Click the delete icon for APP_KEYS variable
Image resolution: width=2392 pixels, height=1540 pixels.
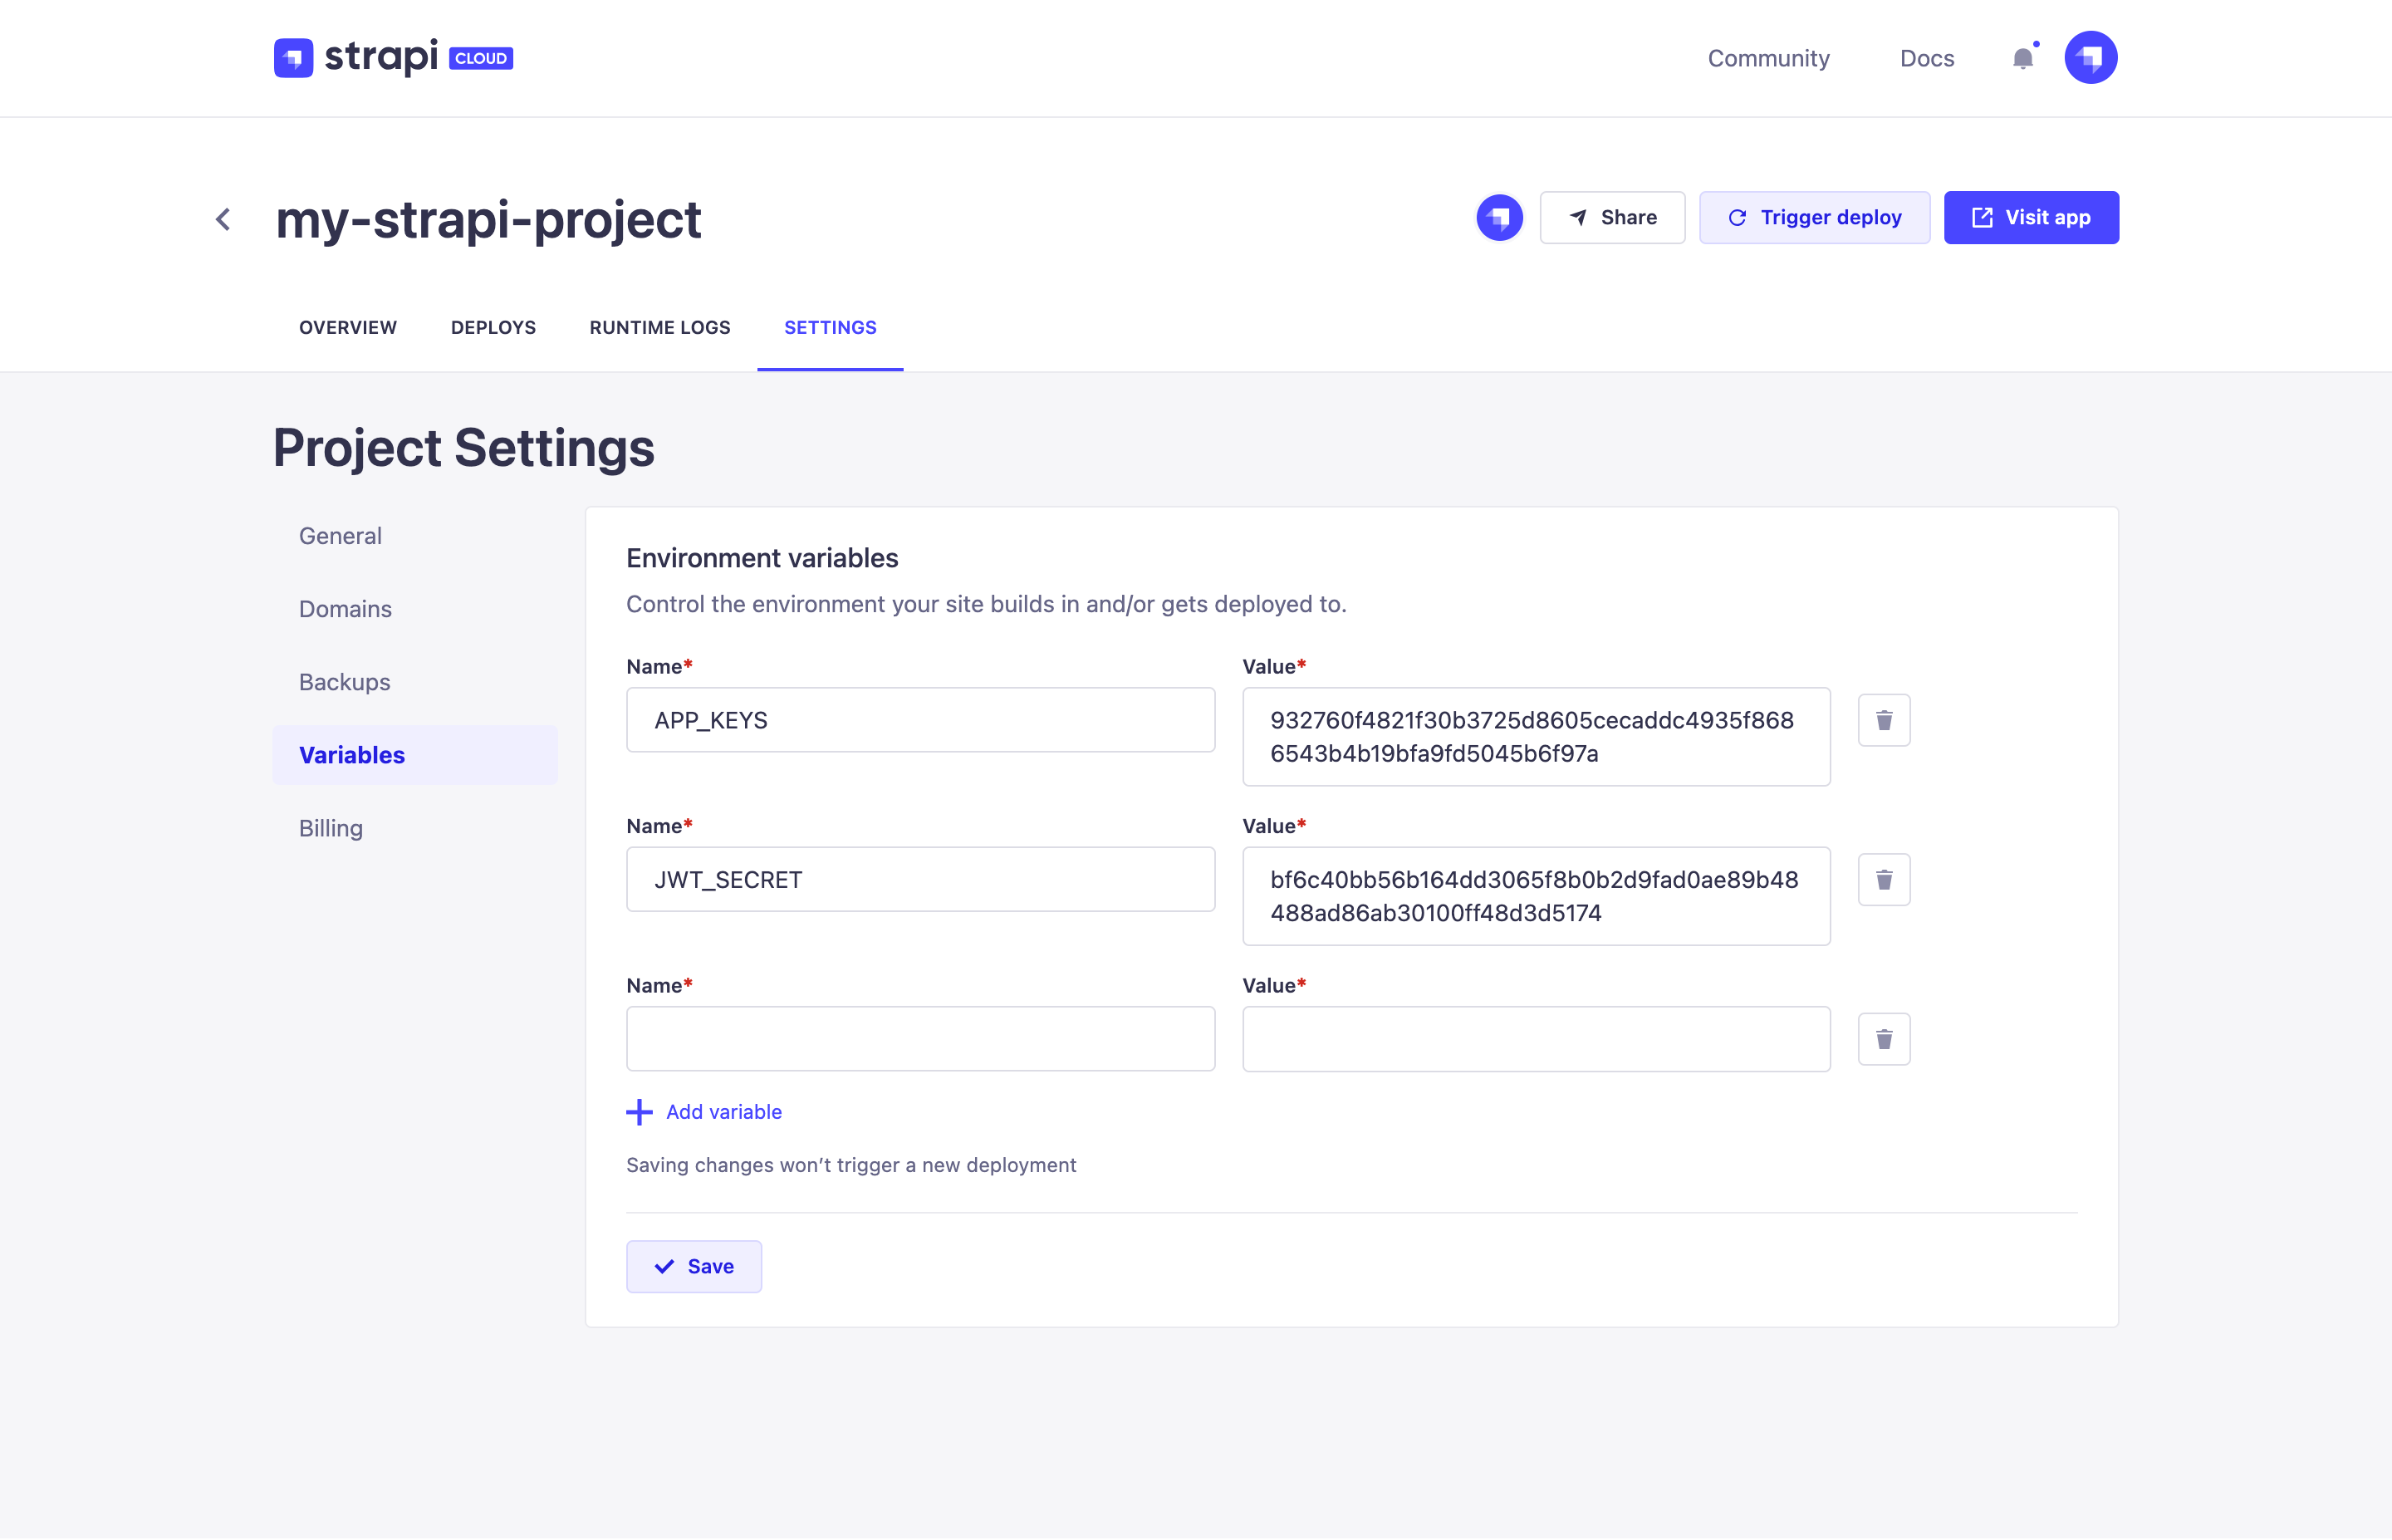1883,719
